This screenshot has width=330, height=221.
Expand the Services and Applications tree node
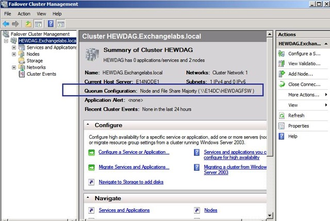click(x=14, y=47)
